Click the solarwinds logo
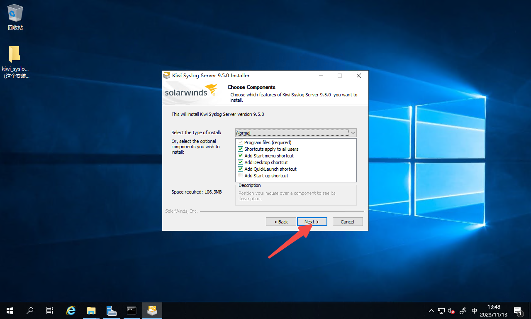This screenshot has width=531, height=319. click(x=191, y=91)
